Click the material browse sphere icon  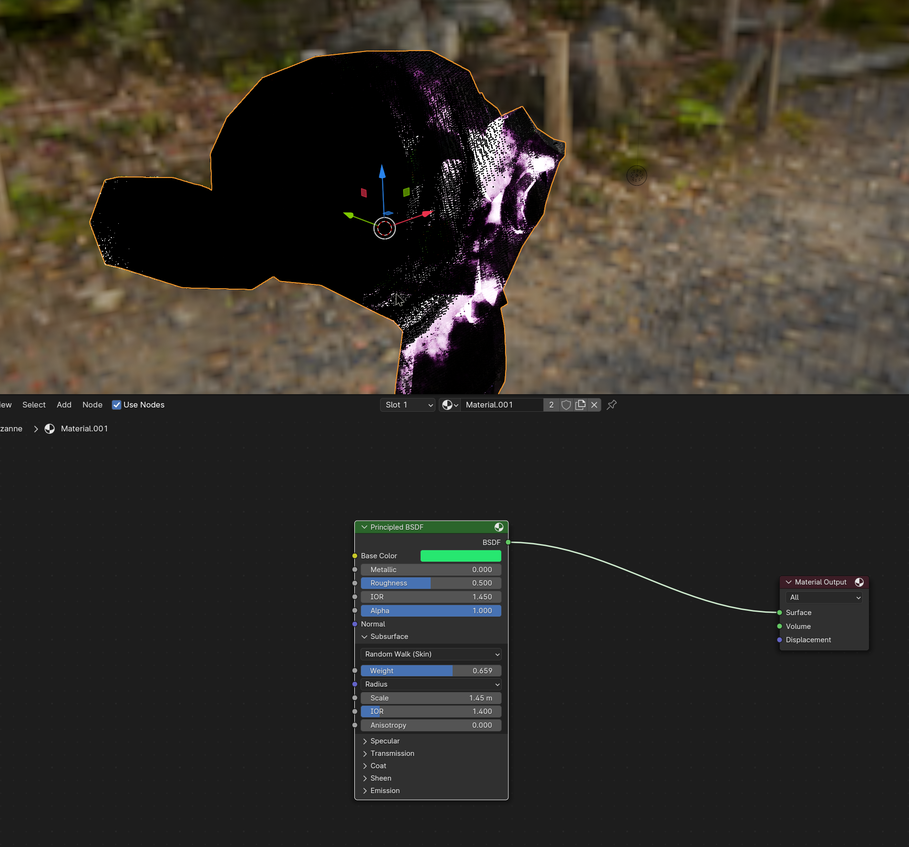(x=449, y=405)
